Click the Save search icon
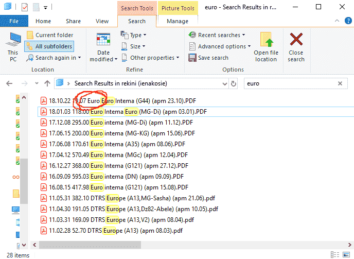Image resolution: width=354 pixels, height=259 pixels. point(193,58)
